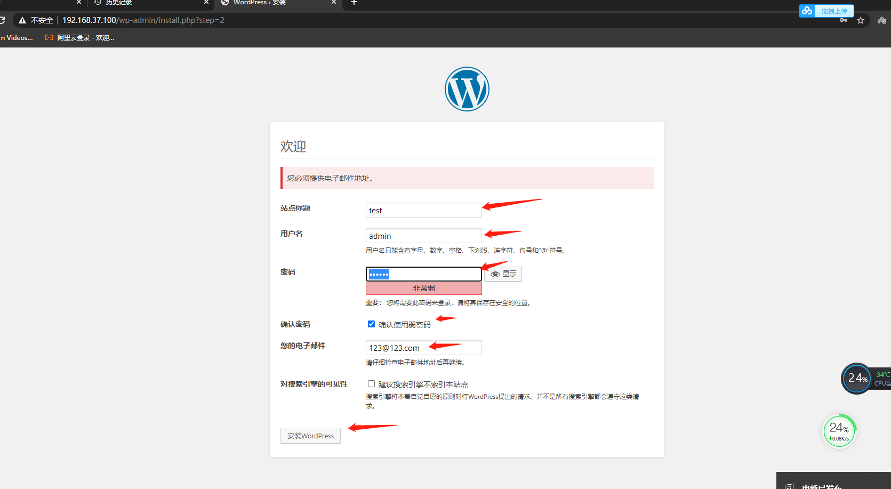Uncheck 确认使用弱密码 checkbox
This screenshot has height=489, width=891.
(x=371, y=324)
